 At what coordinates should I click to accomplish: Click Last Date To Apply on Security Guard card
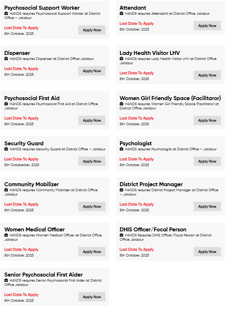click(x=21, y=159)
